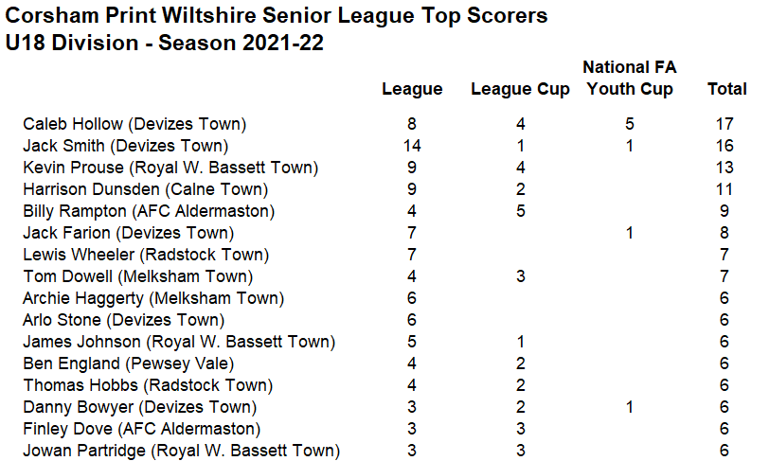The image size is (769, 461).
Task: Click the Danny Bowyer (Devizes Town) name
Action: pos(139,407)
